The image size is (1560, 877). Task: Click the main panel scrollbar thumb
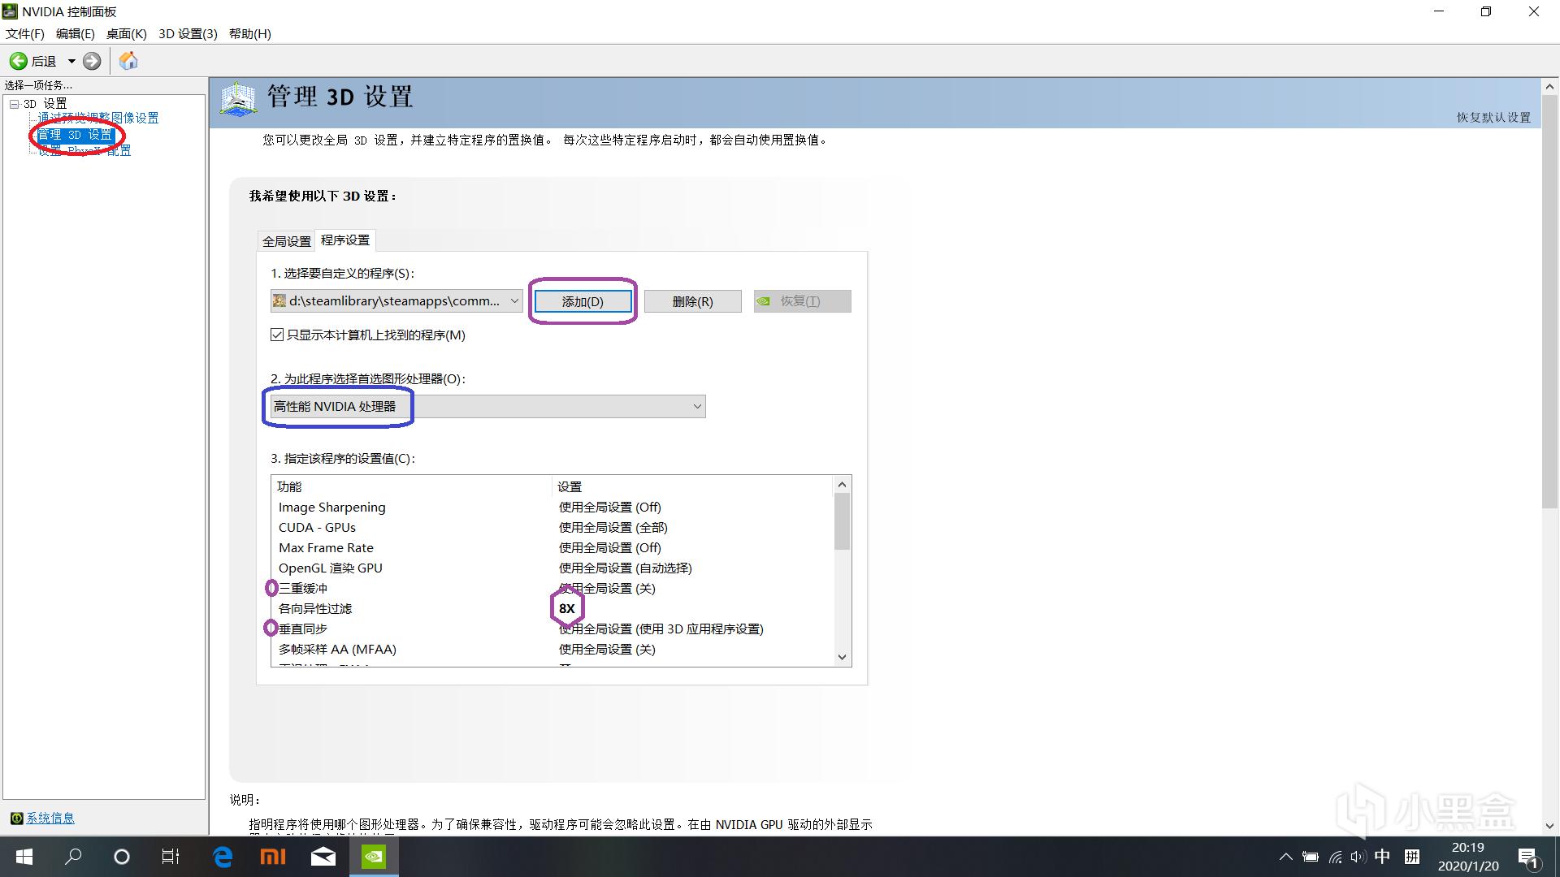click(1549, 301)
